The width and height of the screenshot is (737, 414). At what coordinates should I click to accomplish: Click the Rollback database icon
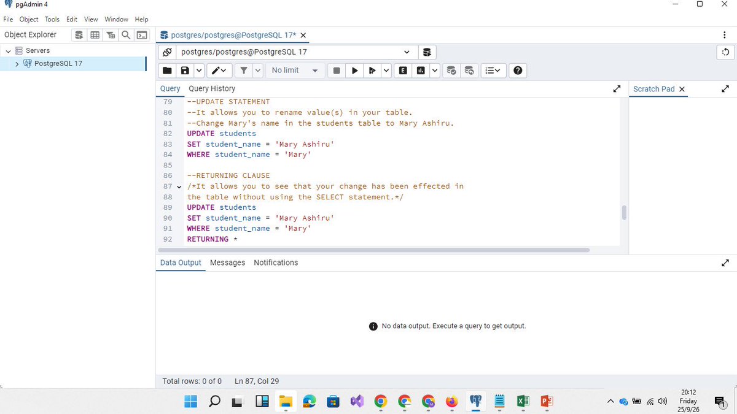click(469, 71)
